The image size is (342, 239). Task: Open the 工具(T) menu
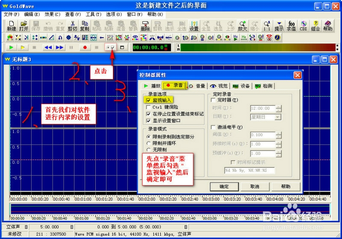tap(93, 15)
